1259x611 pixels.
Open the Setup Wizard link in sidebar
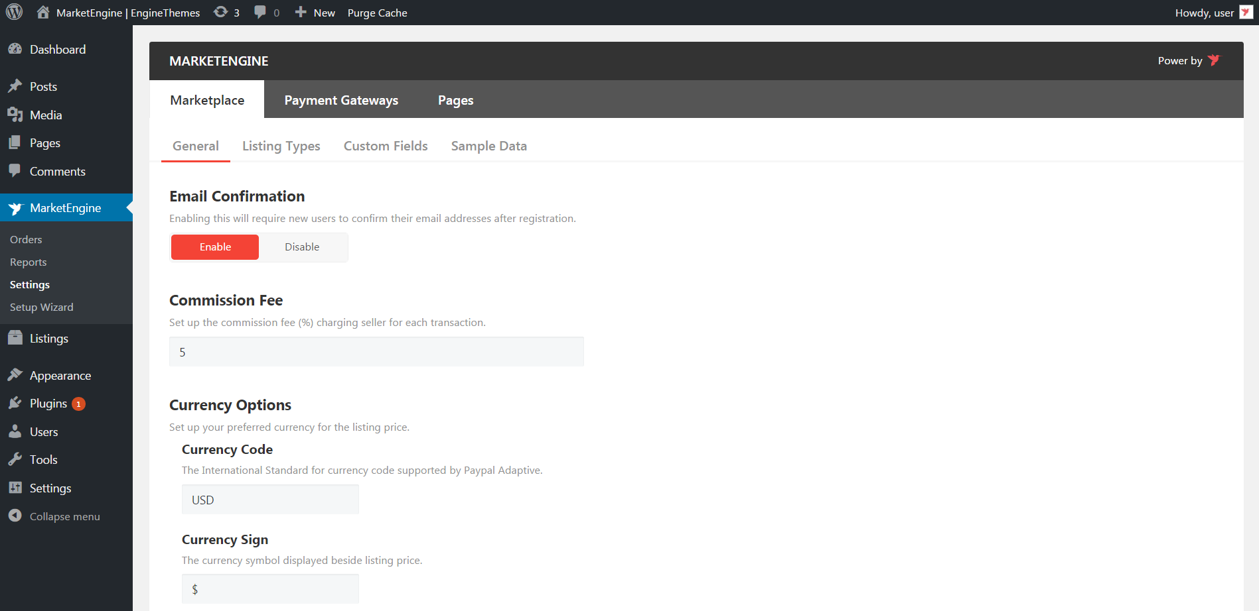pos(41,307)
